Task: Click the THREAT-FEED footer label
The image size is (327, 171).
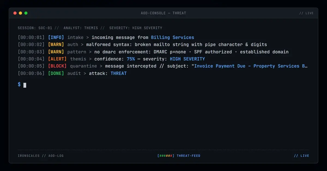Action: coord(189,156)
